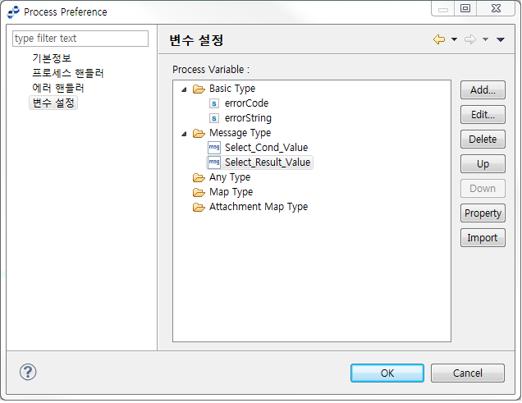
Task: Click the string icon beside errorString
Action: tap(214, 118)
